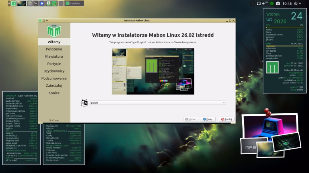Click the Mabox desktop preview image
309x173 pixels.
(152, 71)
